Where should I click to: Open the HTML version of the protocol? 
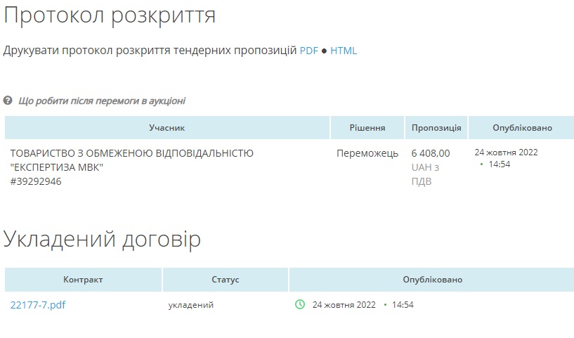pos(344,51)
